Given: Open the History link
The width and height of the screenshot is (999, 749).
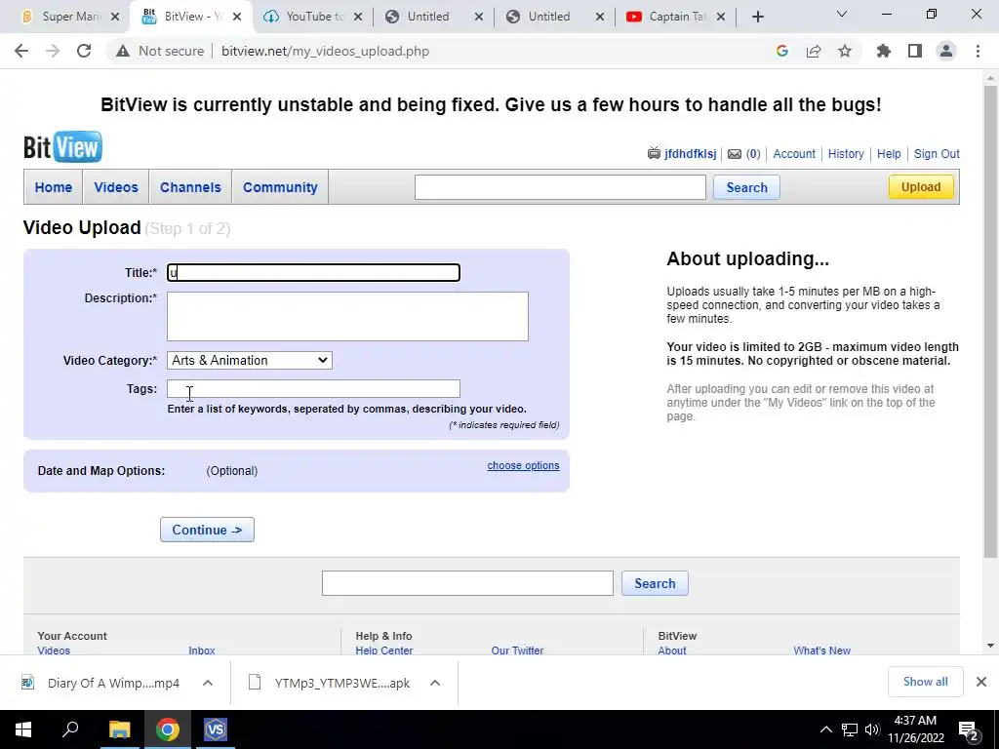Looking at the screenshot, I should [846, 153].
